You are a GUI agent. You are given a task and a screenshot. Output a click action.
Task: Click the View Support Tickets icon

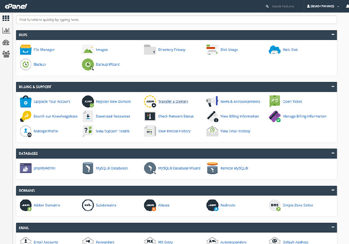pos(88,131)
